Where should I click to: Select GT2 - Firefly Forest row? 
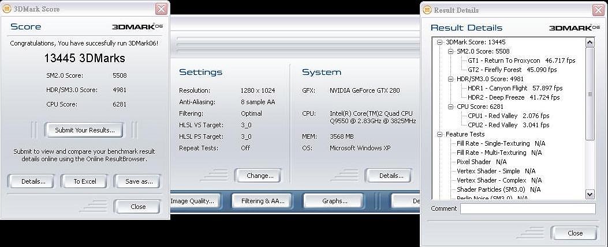(512, 70)
